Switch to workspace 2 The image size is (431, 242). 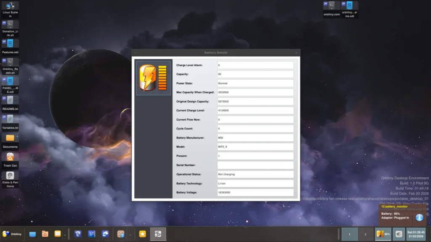click(x=365, y=234)
